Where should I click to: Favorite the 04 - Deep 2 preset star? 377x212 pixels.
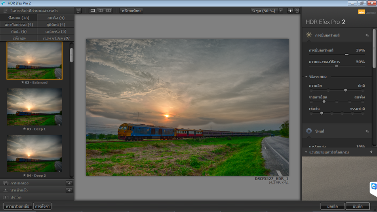(24, 175)
